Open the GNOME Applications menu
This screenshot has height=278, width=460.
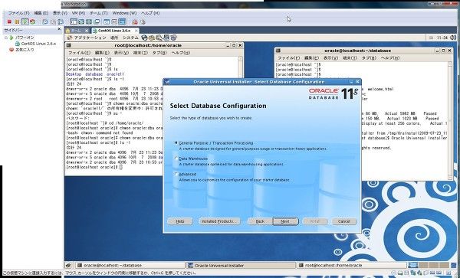tap(90, 38)
